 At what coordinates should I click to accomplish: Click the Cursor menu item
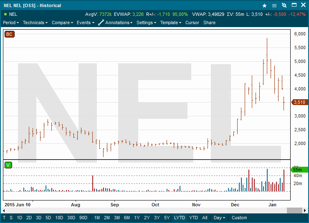click(192, 23)
